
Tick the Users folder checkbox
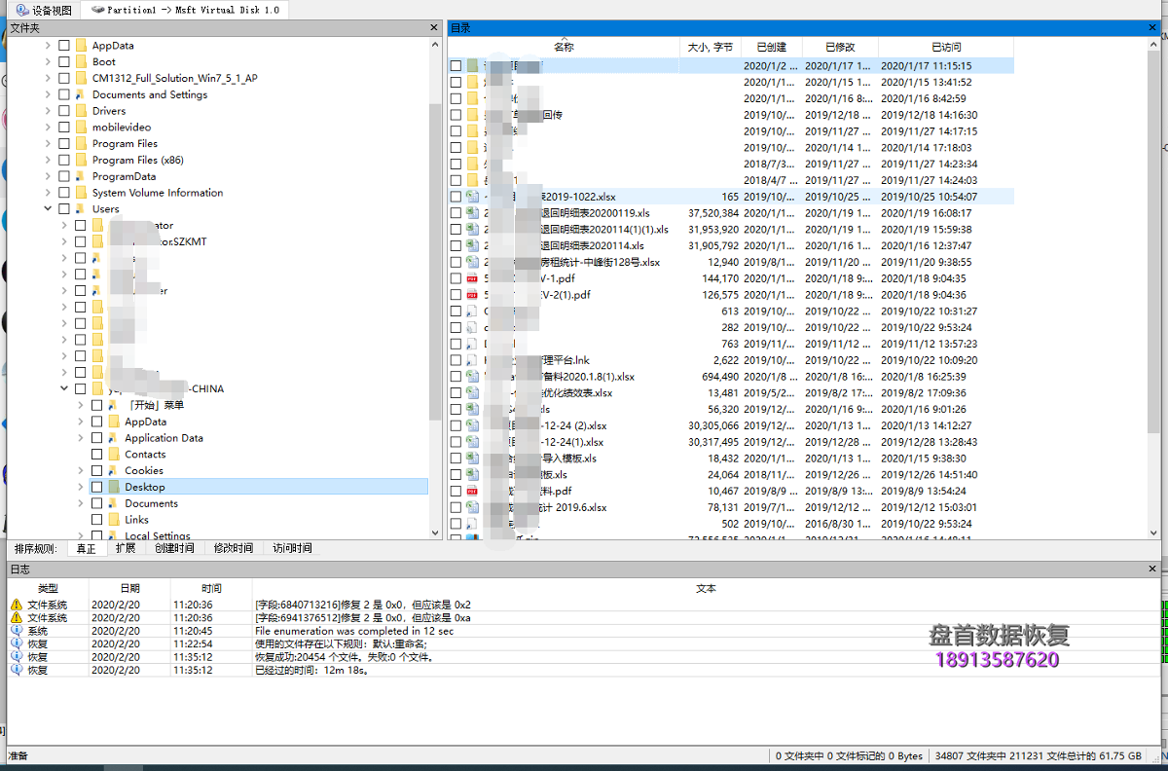(64, 208)
